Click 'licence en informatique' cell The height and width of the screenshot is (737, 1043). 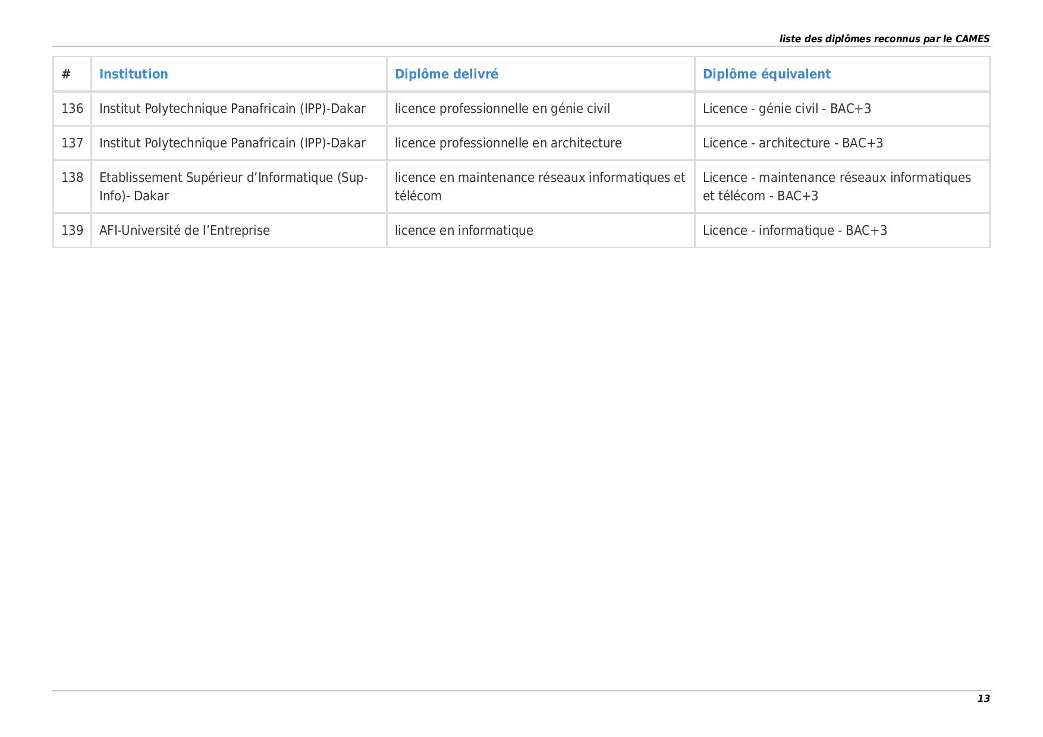(541, 231)
